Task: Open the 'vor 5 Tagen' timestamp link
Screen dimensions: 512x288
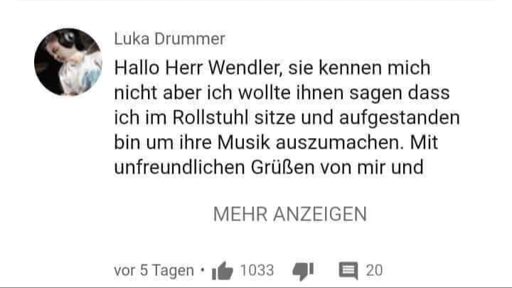Action: 154,270
